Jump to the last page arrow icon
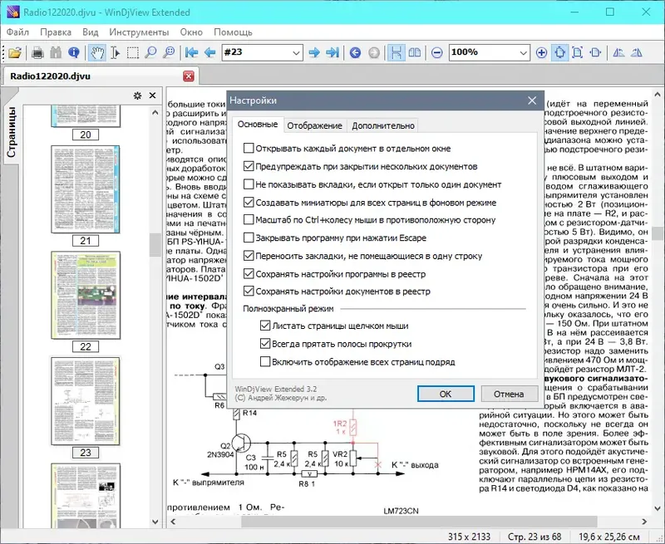 [332, 52]
